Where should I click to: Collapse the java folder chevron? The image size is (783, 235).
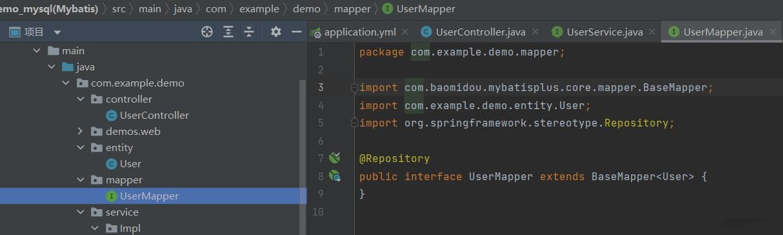pyautogui.click(x=52, y=67)
